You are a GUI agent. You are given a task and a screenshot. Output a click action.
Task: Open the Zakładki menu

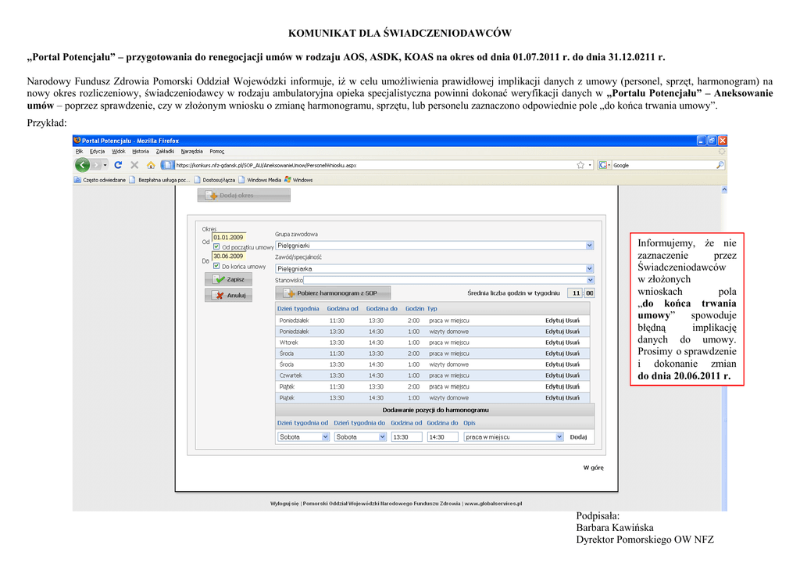[x=165, y=151]
